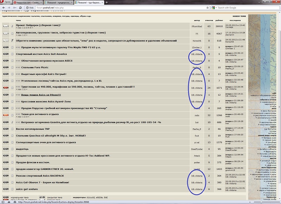Click the document icon beside Весла катамаранные TNP
The image size is (281, 204).
[12, 129]
